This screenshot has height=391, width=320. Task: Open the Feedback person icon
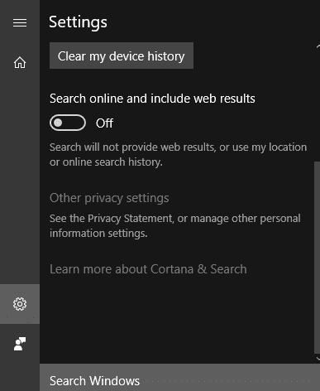[x=20, y=344]
